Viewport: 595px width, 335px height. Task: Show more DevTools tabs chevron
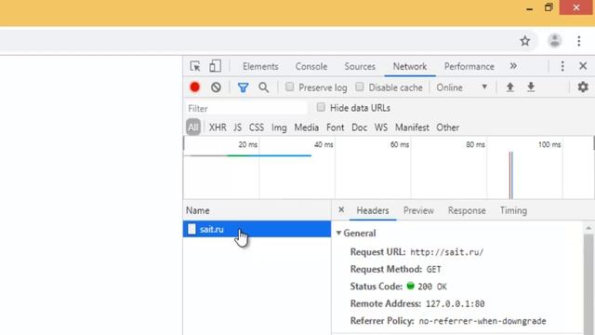click(513, 66)
